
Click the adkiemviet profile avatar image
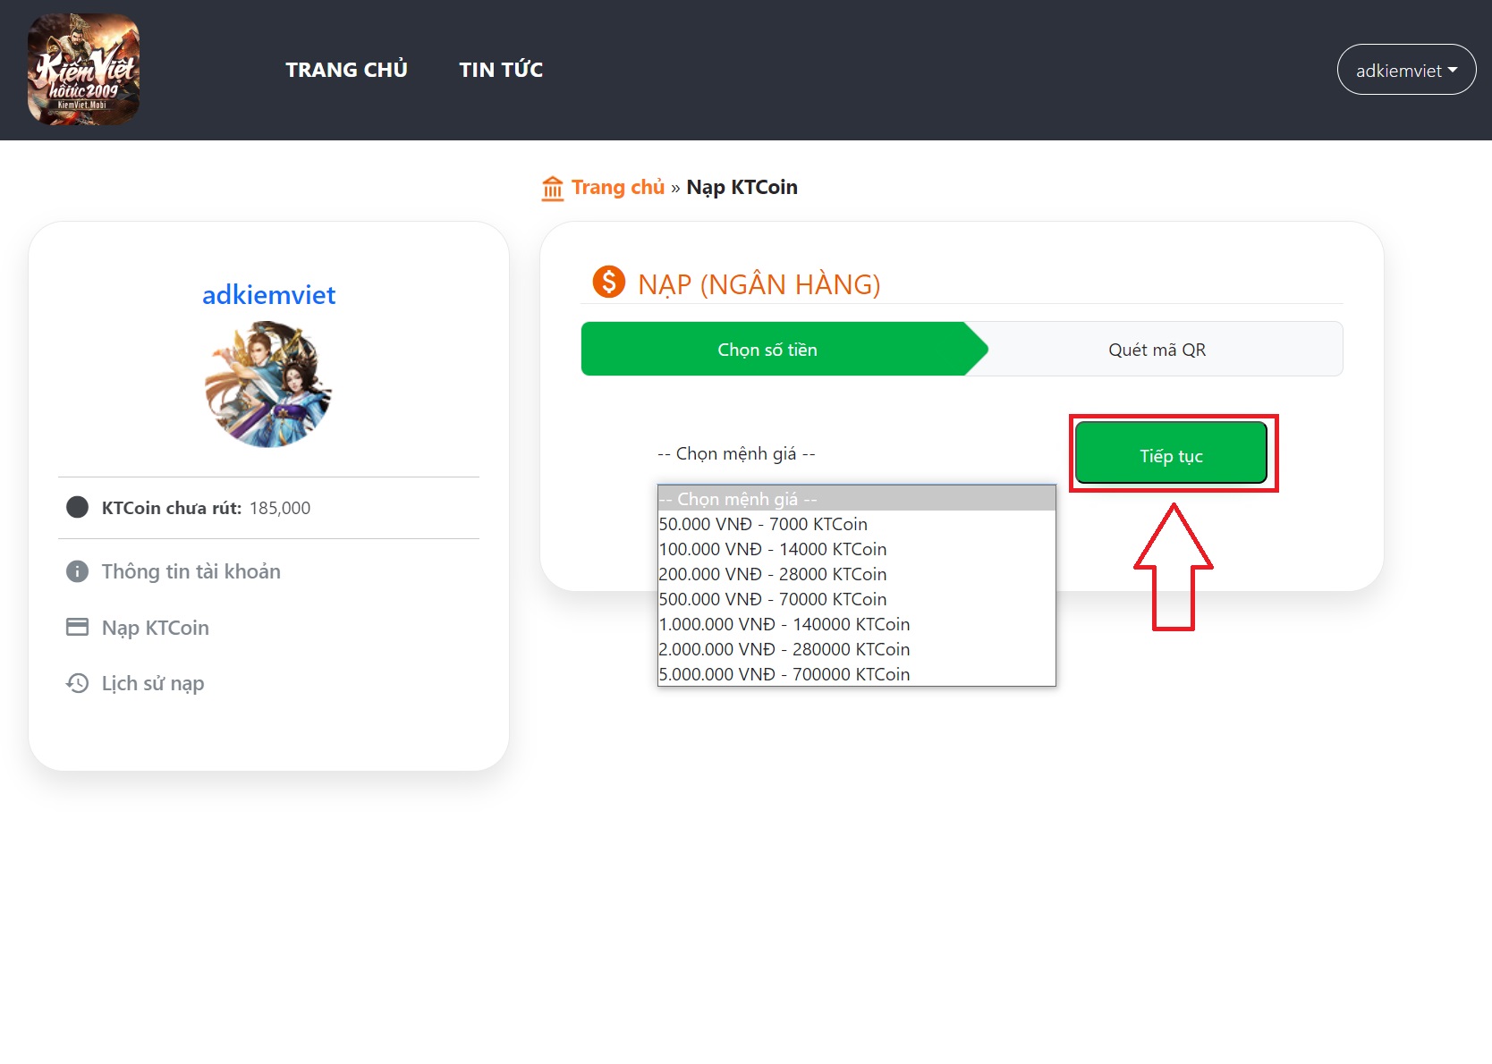coord(268,384)
